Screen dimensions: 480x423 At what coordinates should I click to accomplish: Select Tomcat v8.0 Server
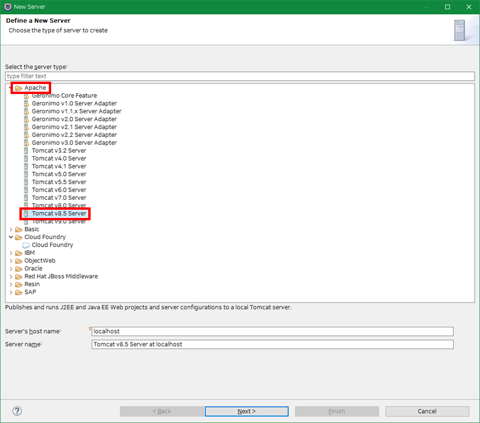pos(59,206)
